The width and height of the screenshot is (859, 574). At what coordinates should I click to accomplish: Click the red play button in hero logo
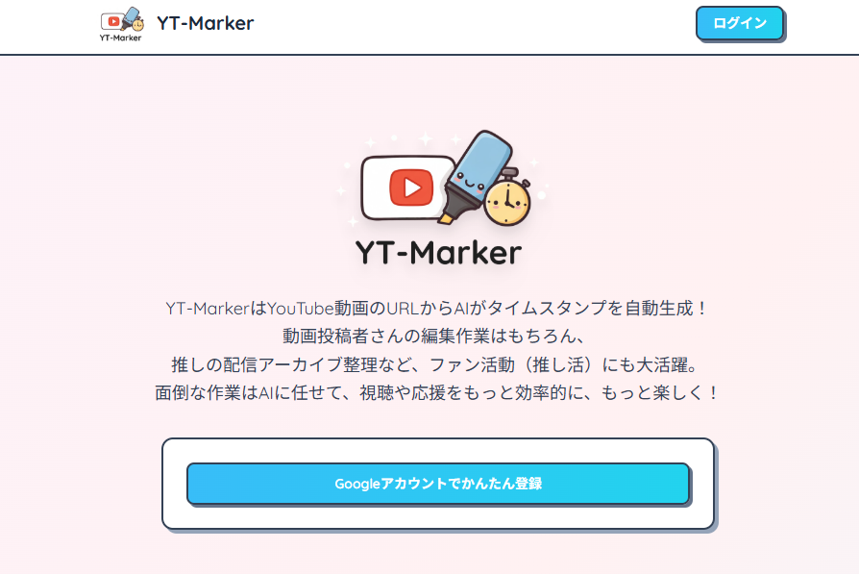pos(411,187)
